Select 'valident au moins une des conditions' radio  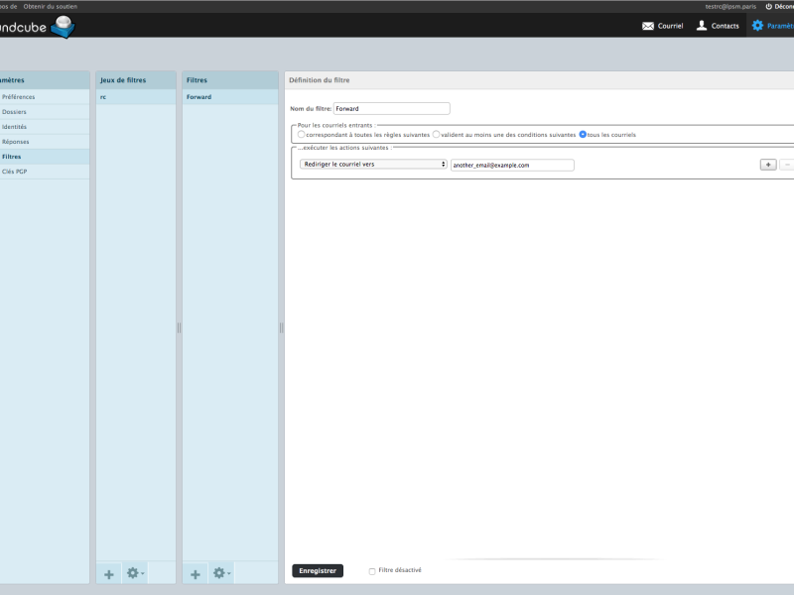(436, 135)
